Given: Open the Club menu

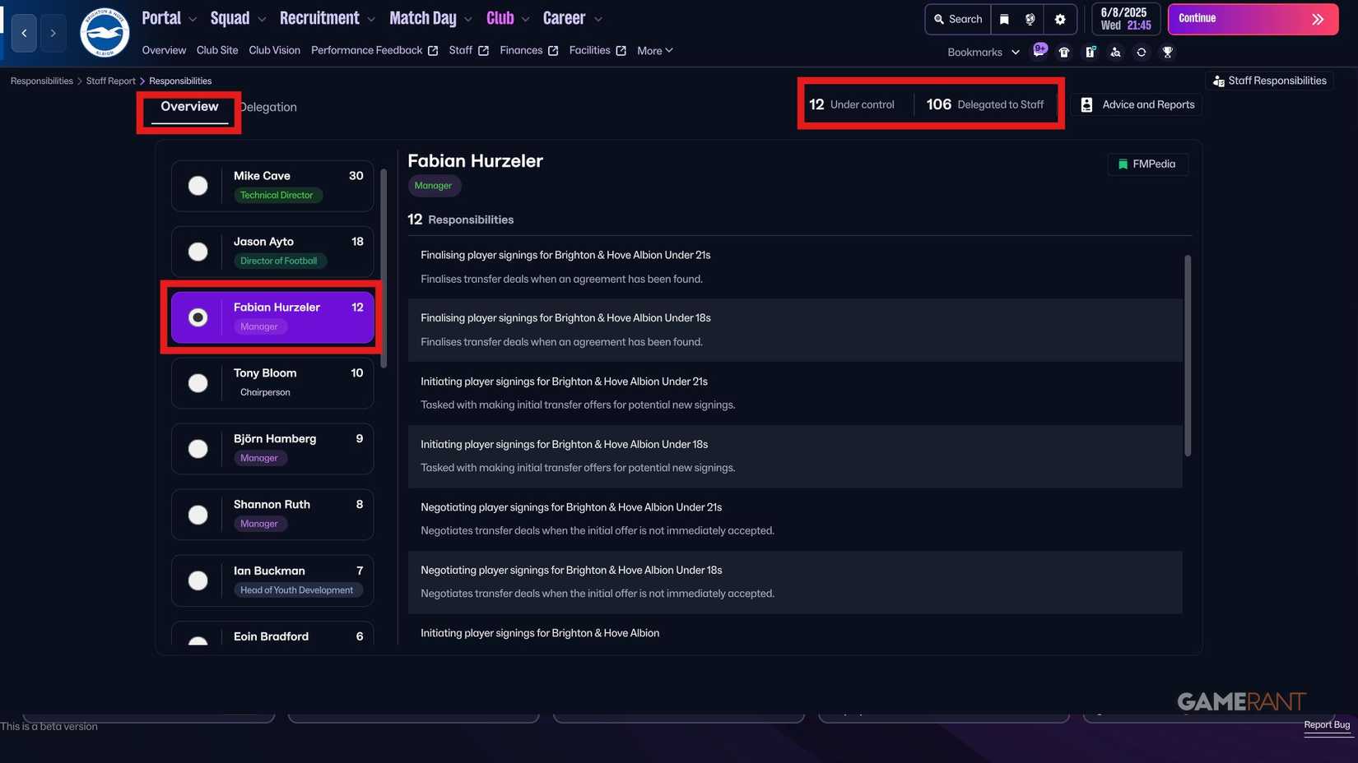Looking at the screenshot, I should pos(499,16).
